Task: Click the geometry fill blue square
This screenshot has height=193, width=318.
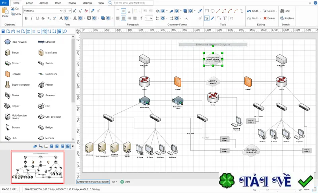Action: (x=185, y=11)
